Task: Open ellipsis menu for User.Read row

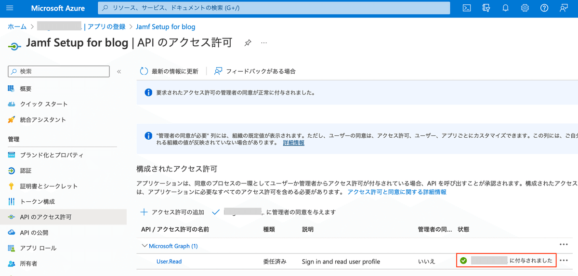Action: click(564, 261)
